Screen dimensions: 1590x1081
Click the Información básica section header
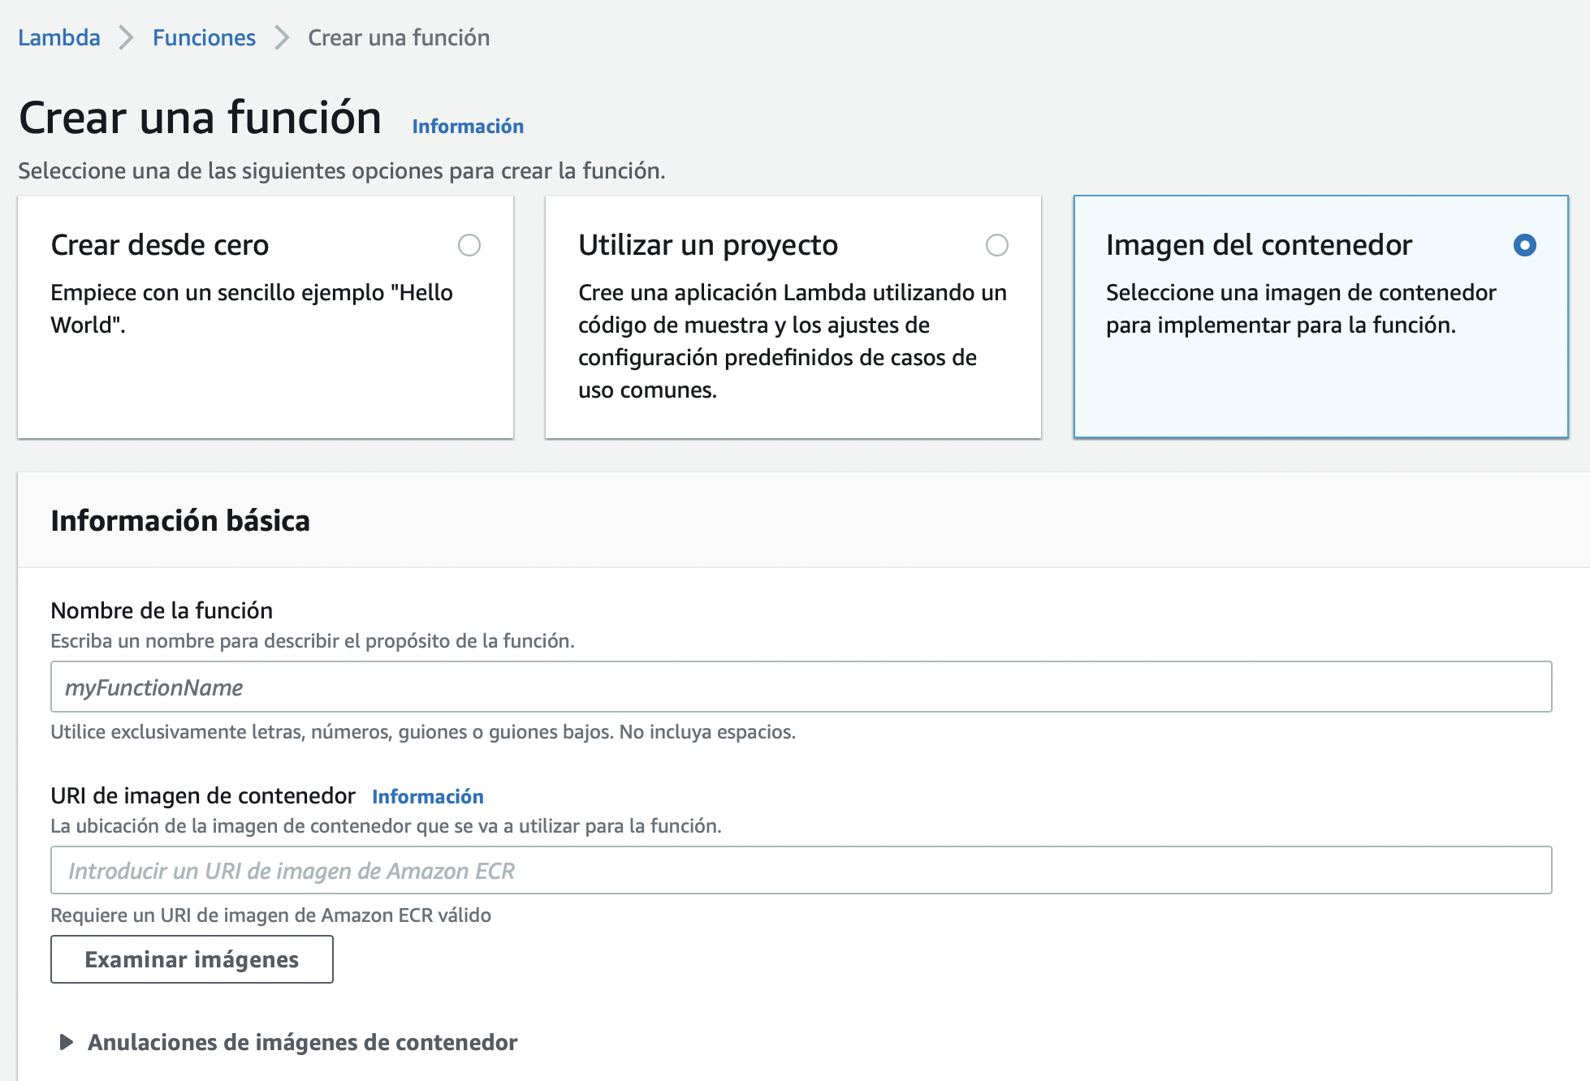click(180, 520)
